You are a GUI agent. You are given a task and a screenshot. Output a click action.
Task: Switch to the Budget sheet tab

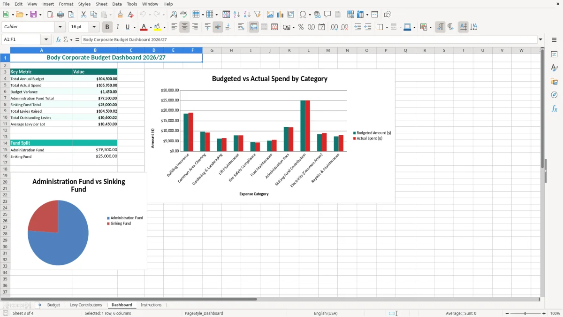click(x=53, y=305)
